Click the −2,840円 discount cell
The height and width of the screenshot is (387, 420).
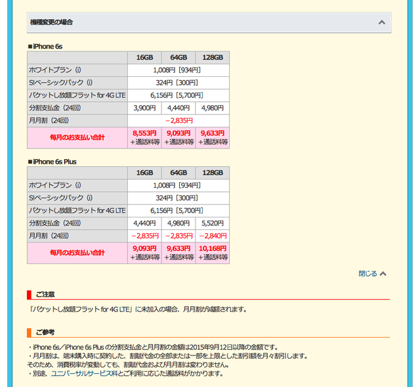tap(213, 236)
